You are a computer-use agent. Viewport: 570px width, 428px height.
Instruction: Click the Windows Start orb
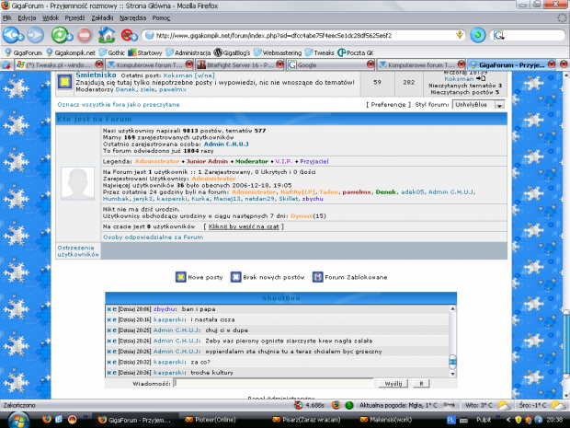(11, 419)
